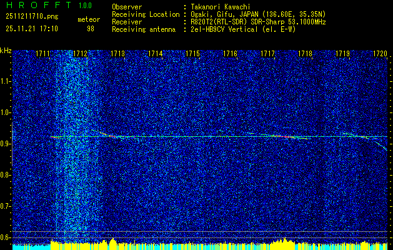Click the 1719 time marker
The width and height of the screenshot is (393, 250).
click(x=342, y=54)
